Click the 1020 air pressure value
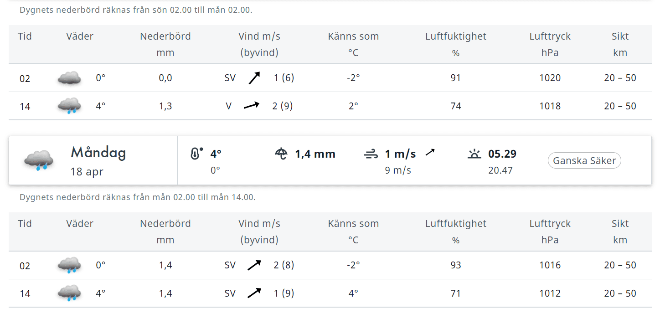 point(550,78)
